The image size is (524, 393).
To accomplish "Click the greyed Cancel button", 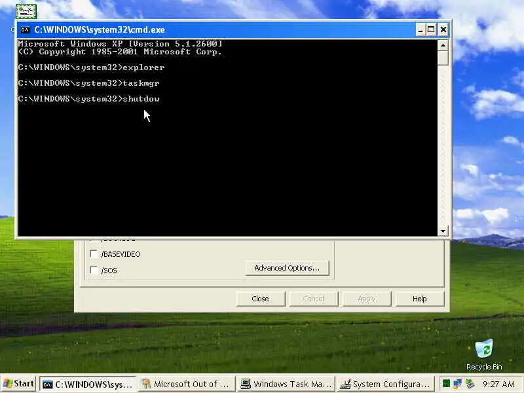I will [x=314, y=299].
